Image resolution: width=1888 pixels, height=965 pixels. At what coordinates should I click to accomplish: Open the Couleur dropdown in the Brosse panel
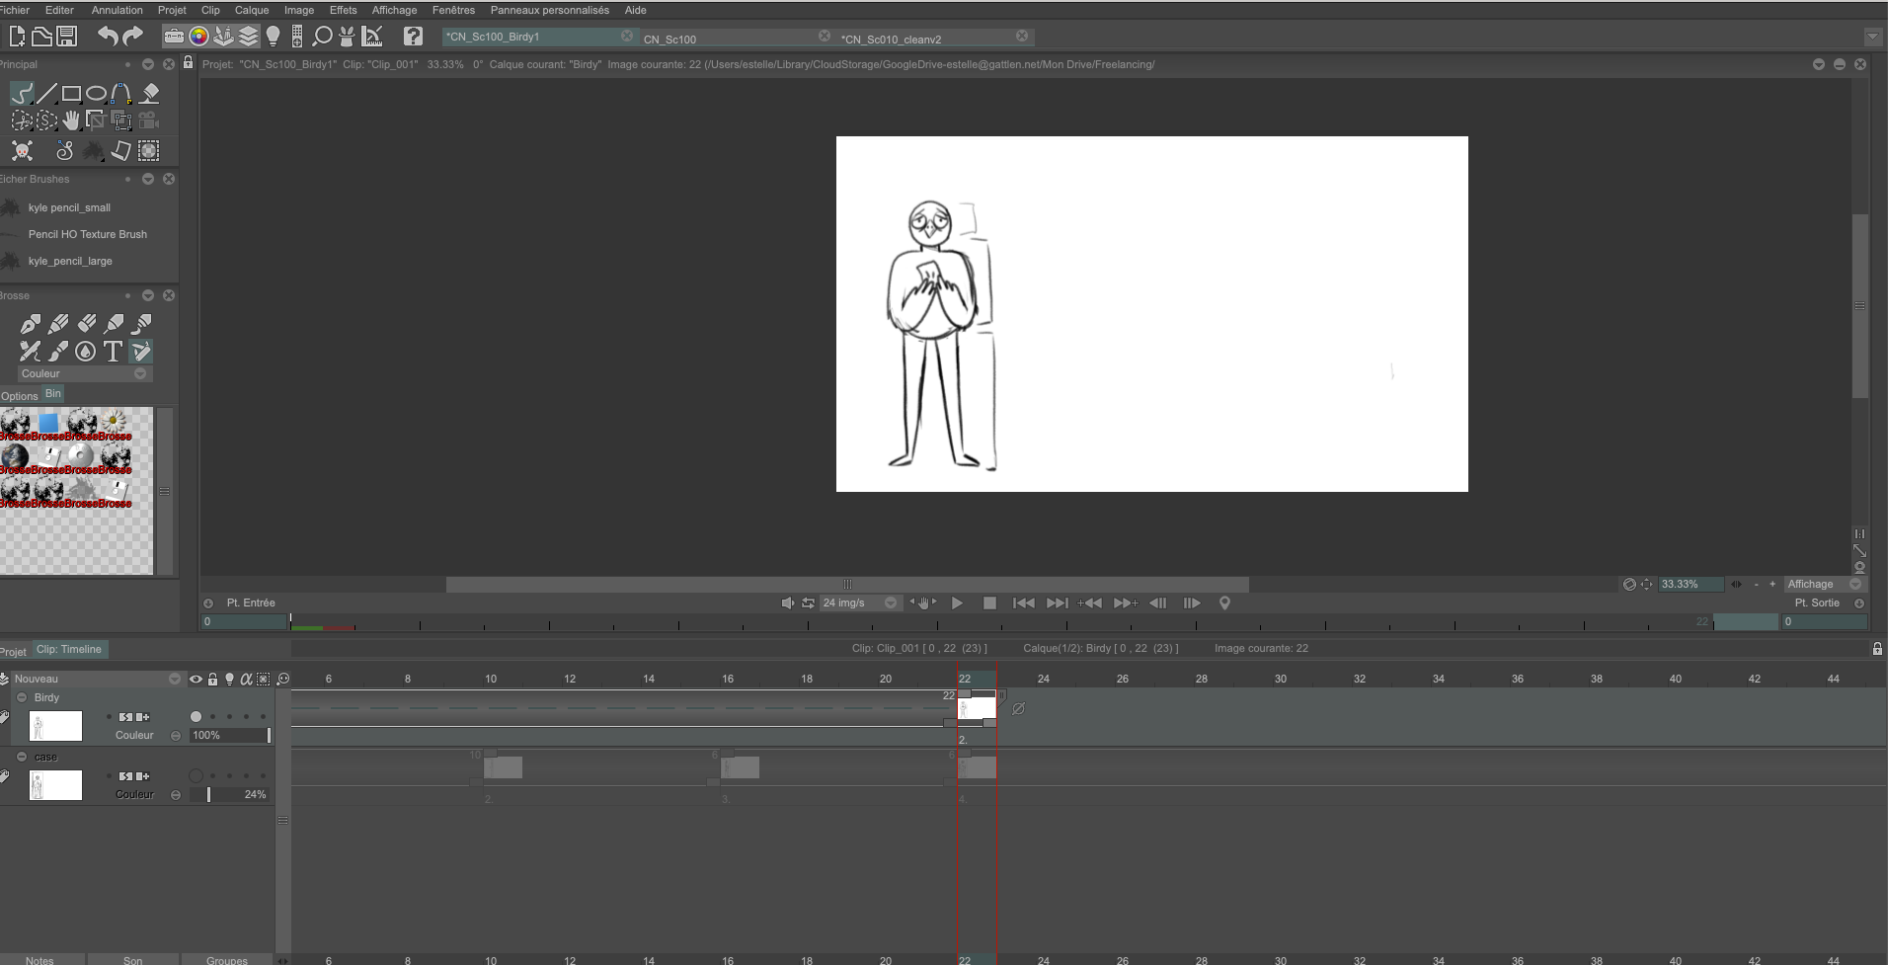click(139, 373)
